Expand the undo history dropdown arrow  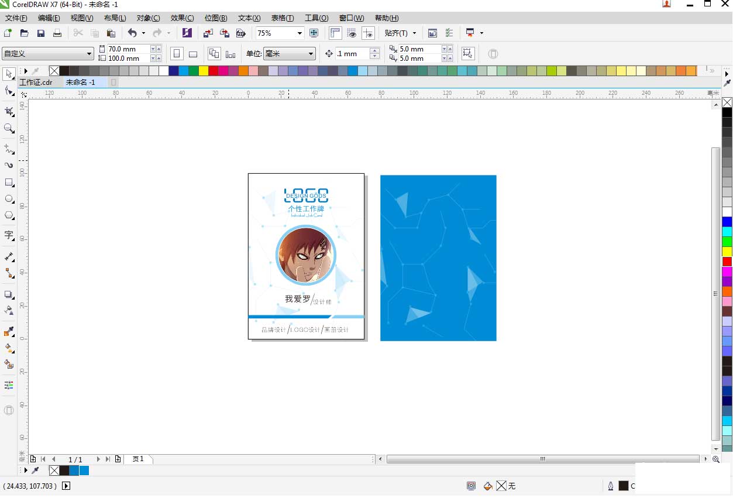click(x=143, y=33)
